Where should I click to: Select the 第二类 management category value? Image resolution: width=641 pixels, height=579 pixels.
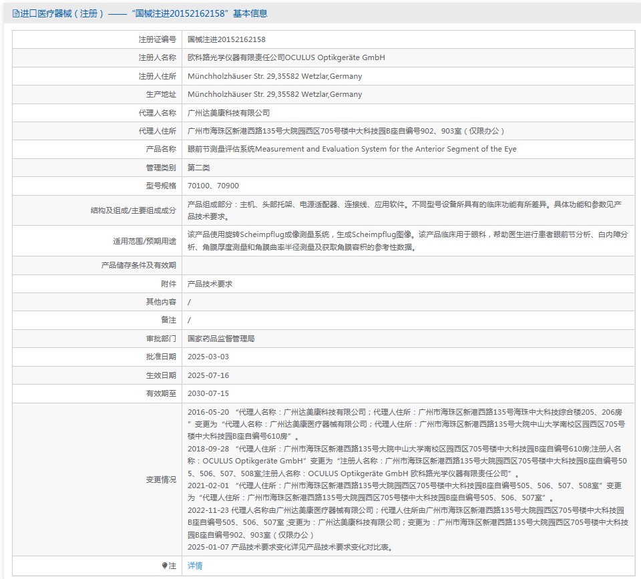(198, 167)
